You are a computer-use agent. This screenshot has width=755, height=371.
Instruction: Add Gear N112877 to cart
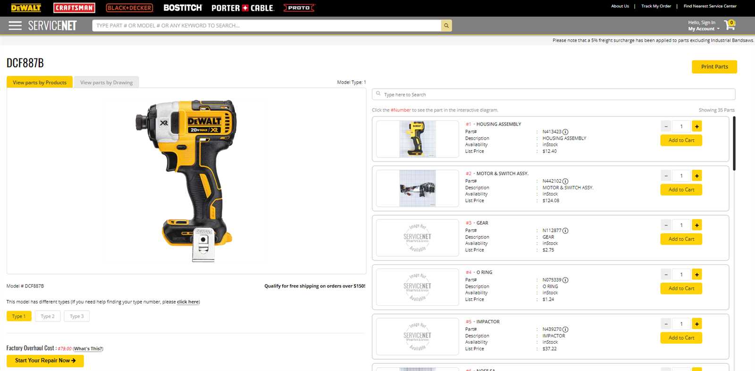pos(681,239)
